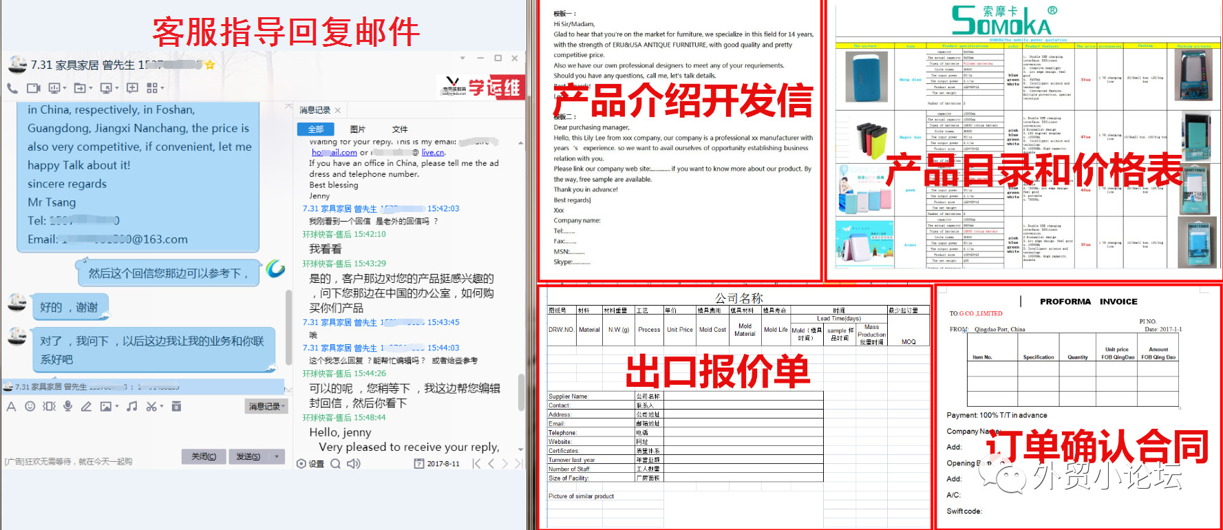
Task: Expand the send picture dropdown arrow
Action: tap(116, 407)
